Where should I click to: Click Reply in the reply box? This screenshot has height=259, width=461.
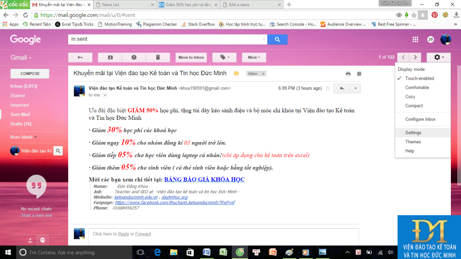point(124,234)
